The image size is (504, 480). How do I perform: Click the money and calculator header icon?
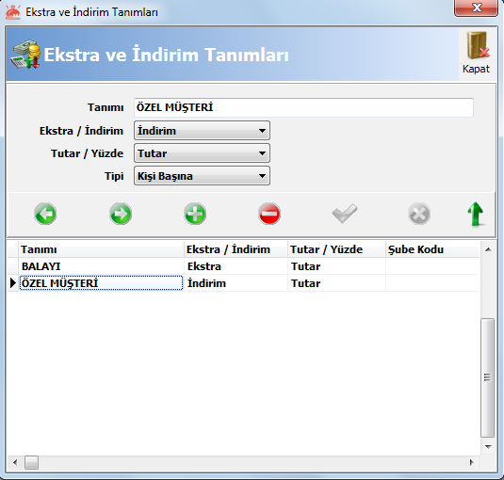(25, 55)
